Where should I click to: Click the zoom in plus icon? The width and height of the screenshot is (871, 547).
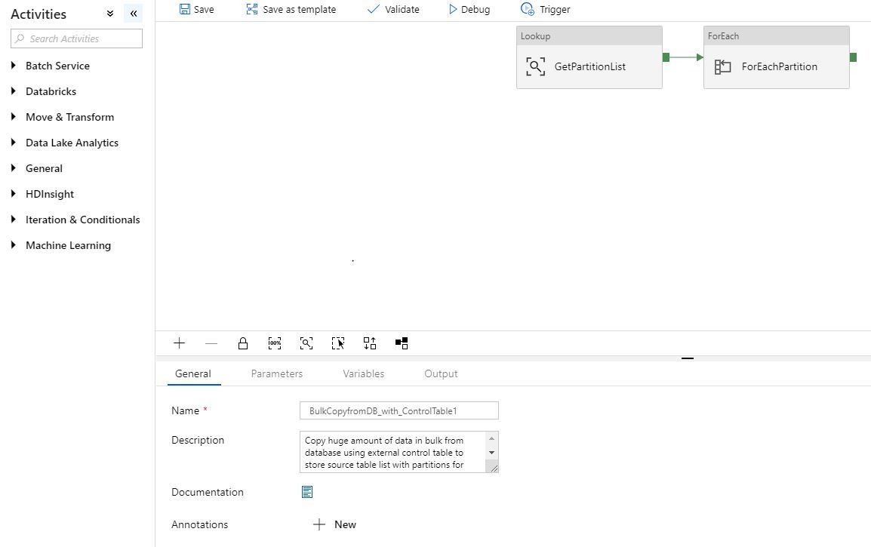(179, 343)
